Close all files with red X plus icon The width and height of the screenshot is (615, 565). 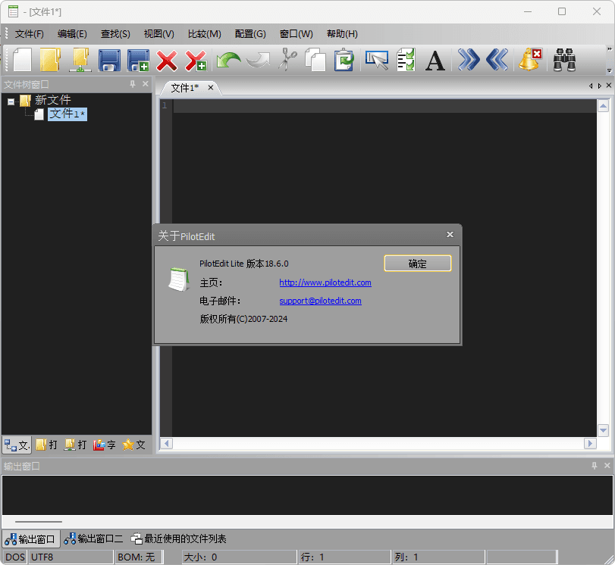196,60
